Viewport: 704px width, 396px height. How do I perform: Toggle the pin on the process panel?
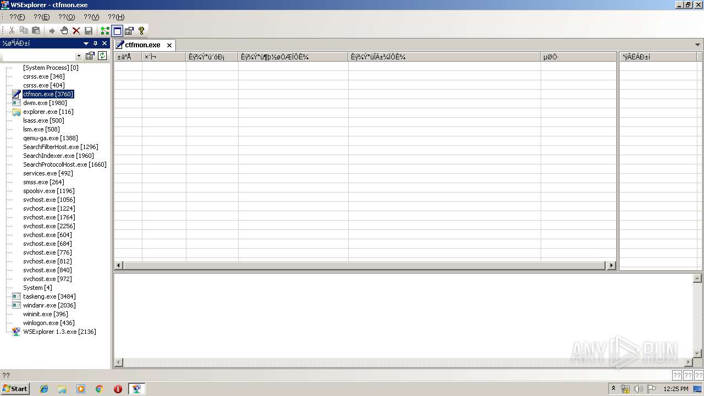95,43
